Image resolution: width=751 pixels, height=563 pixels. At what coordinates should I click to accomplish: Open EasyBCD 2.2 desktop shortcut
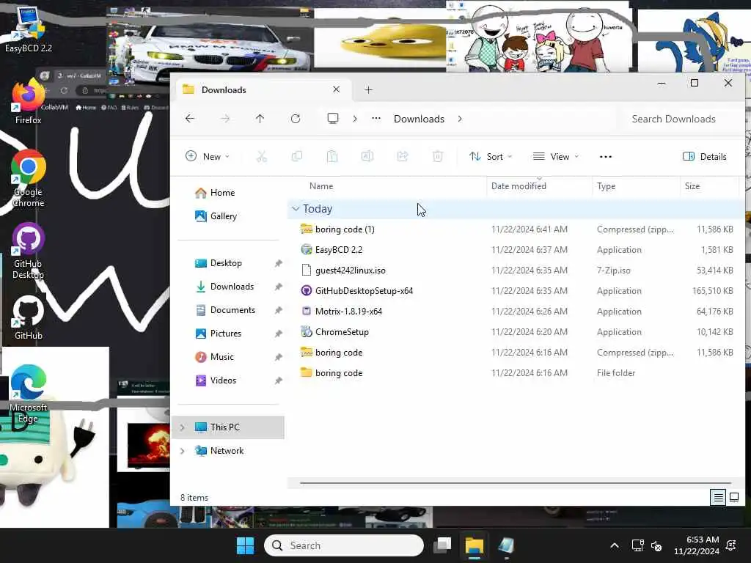point(29,29)
